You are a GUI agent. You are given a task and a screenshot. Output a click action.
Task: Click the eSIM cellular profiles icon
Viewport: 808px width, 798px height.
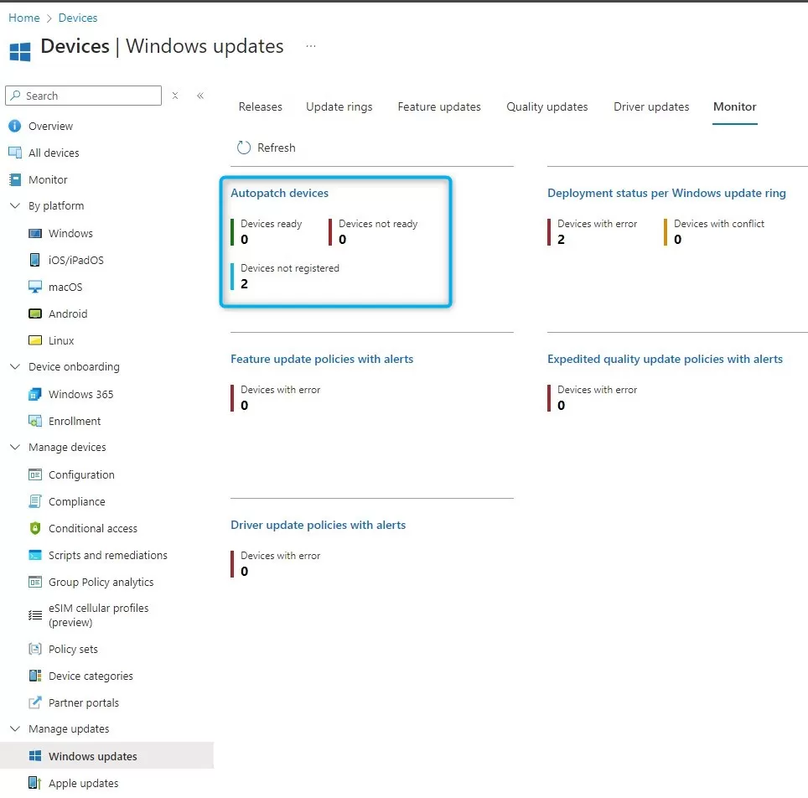click(x=35, y=615)
